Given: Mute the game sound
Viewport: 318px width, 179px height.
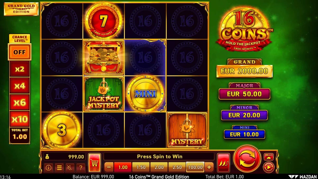Looking at the screenshot, I should click(x=70, y=168).
